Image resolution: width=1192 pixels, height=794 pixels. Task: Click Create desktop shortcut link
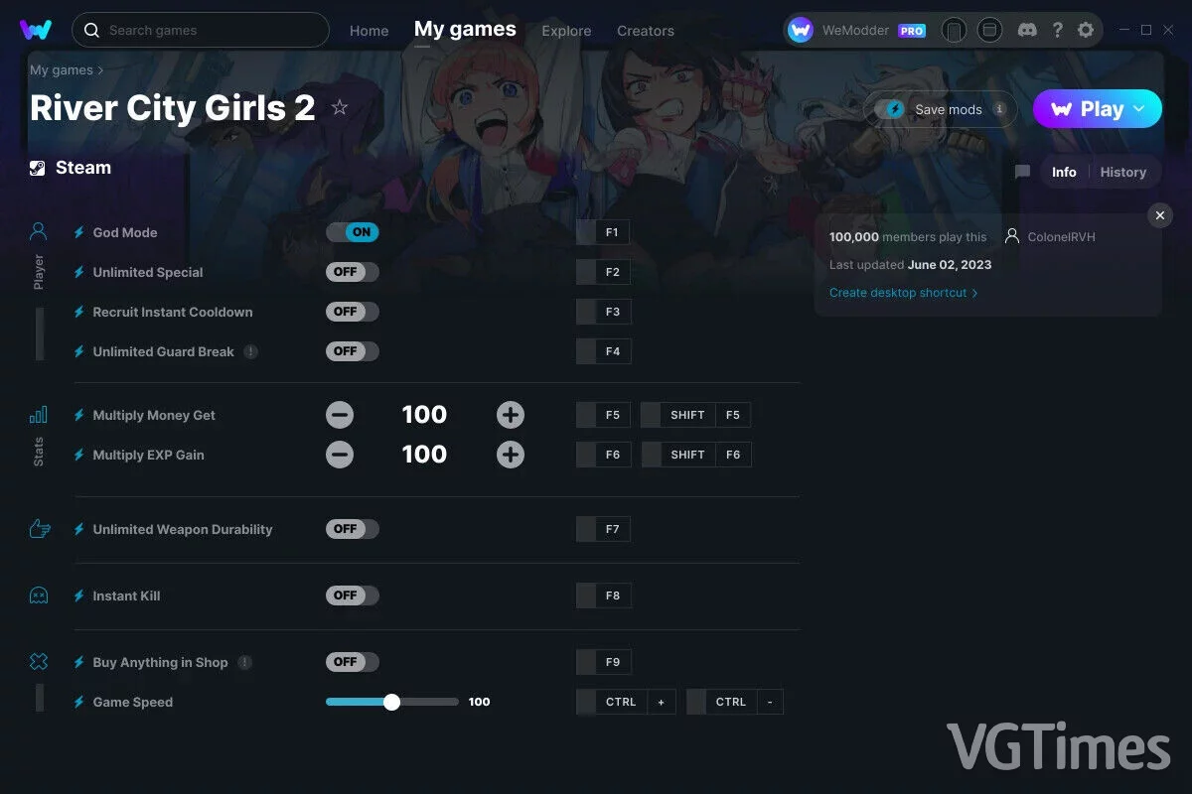point(904,293)
